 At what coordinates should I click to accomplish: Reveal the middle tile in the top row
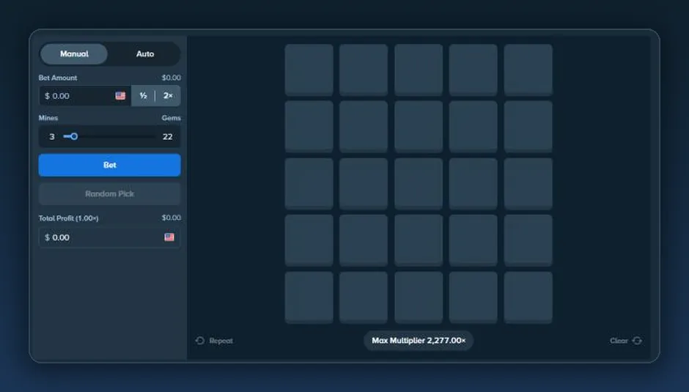tap(419, 70)
